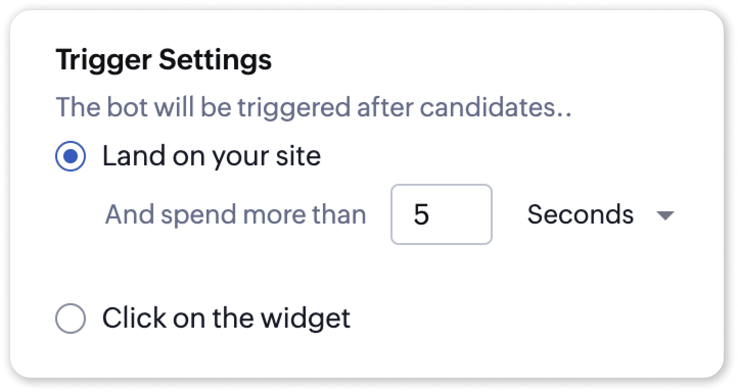Click the "And spend more than" label
The width and height of the screenshot is (738, 392).
tap(235, 215)
